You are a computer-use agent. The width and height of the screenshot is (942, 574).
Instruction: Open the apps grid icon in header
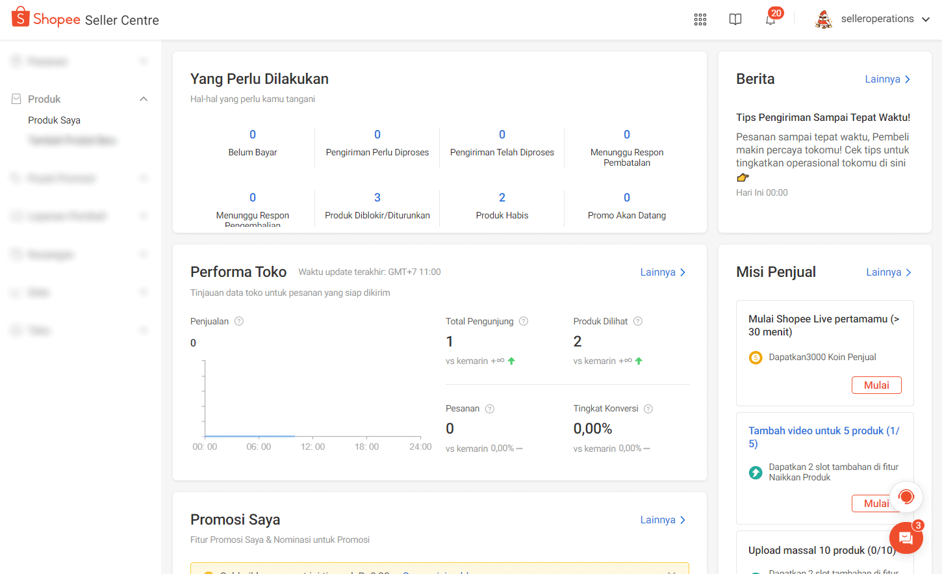tap(700, 20)
